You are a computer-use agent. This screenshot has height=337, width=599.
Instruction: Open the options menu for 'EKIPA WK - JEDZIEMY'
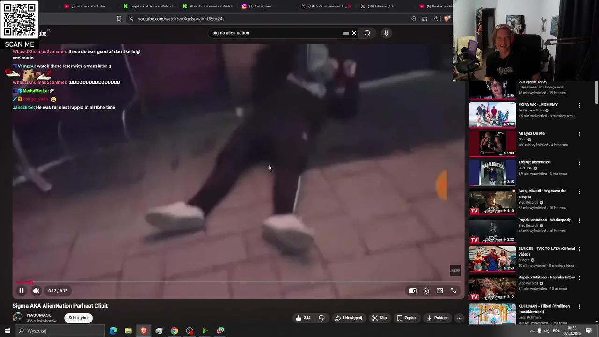(579, 105)
